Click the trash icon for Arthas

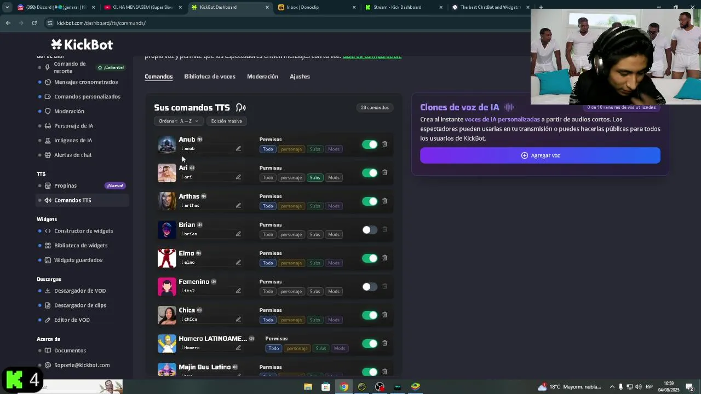[x=384, y=201]
